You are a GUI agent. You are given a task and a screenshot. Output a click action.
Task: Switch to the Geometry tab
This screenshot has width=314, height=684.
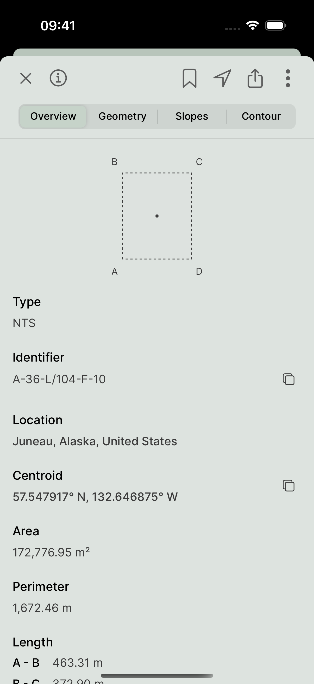[x=122, y=116]
